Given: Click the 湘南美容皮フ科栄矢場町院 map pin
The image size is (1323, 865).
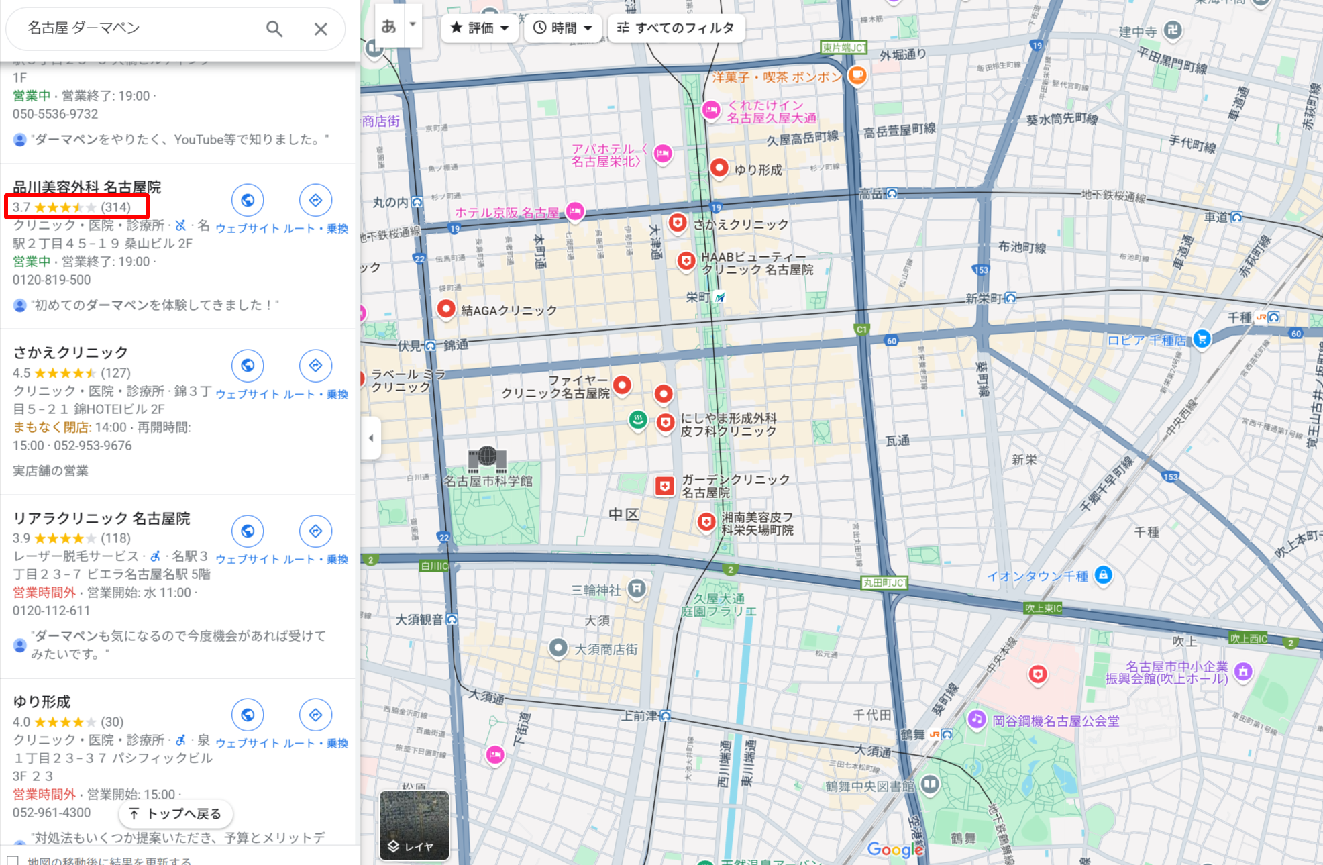Looking at the screenshot, I should pyautogui.click(x=706, y=522).
